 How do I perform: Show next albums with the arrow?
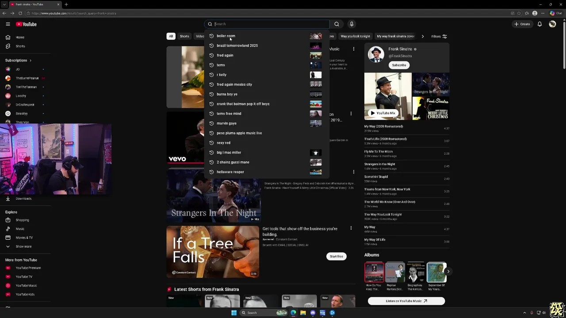tap(448, 272)
